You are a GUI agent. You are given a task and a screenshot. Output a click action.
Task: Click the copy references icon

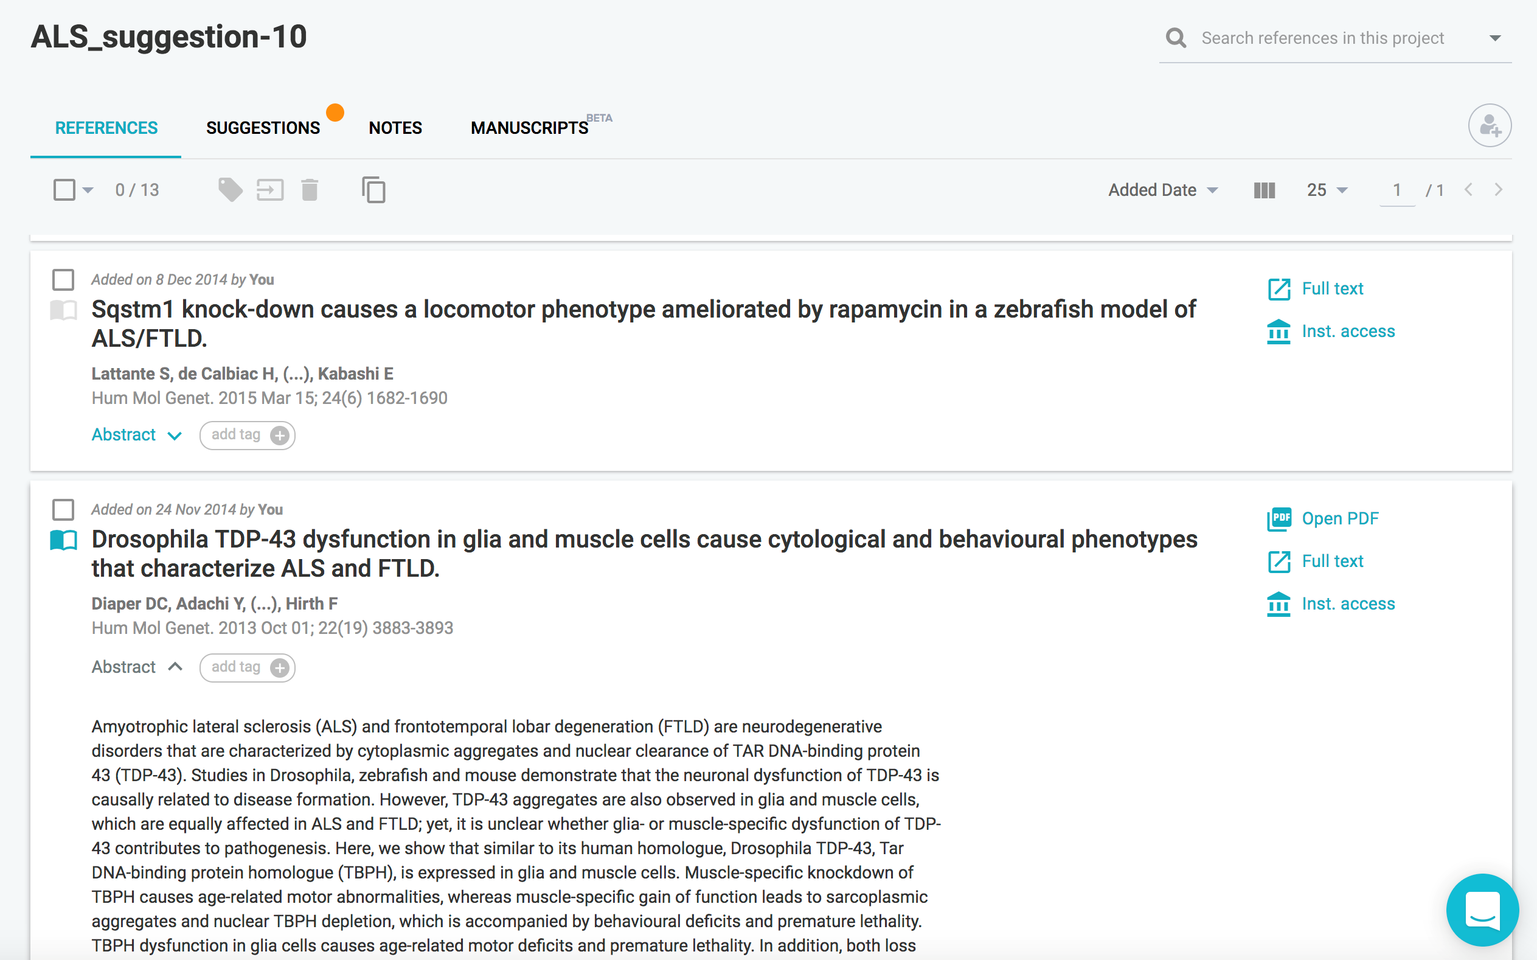[x=374, y=190]
